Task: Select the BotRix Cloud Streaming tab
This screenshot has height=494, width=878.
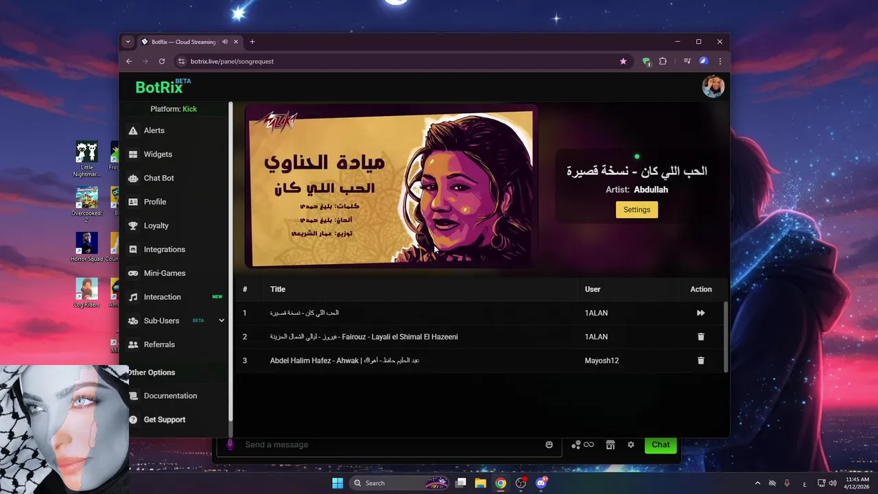Action: click(x=184, y=42)
